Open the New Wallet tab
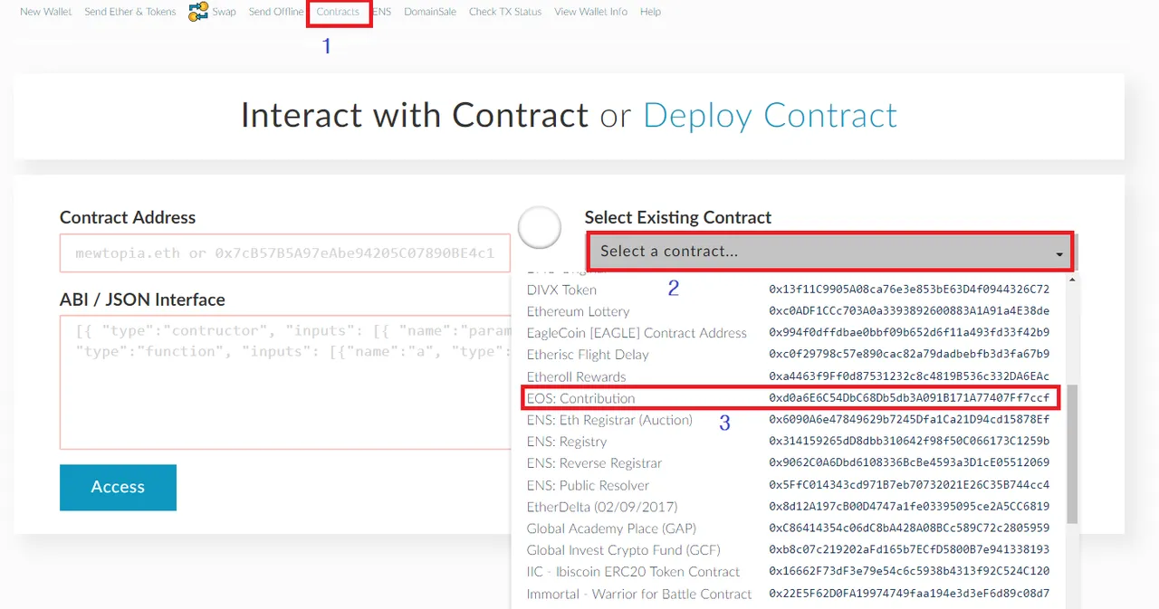 click(x=45, y=12)
